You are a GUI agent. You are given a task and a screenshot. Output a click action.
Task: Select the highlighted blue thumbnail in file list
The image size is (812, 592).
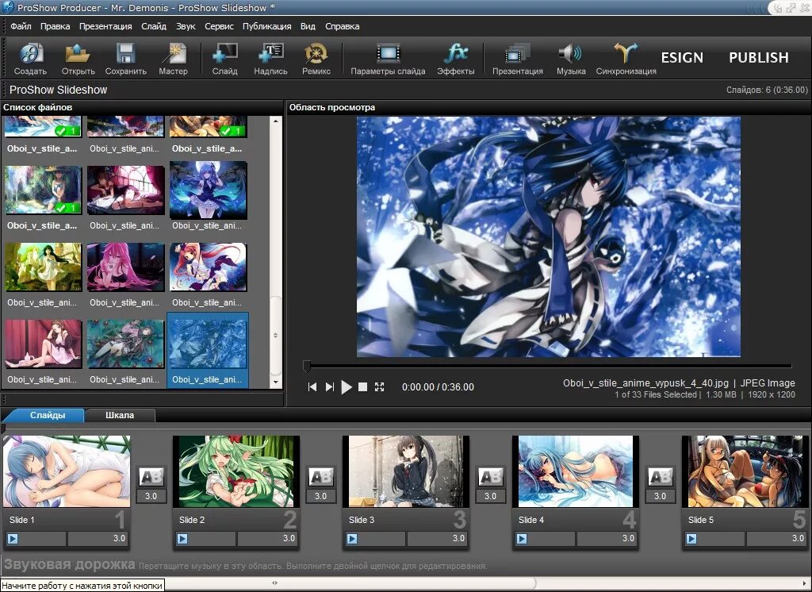tap(208, 344)
